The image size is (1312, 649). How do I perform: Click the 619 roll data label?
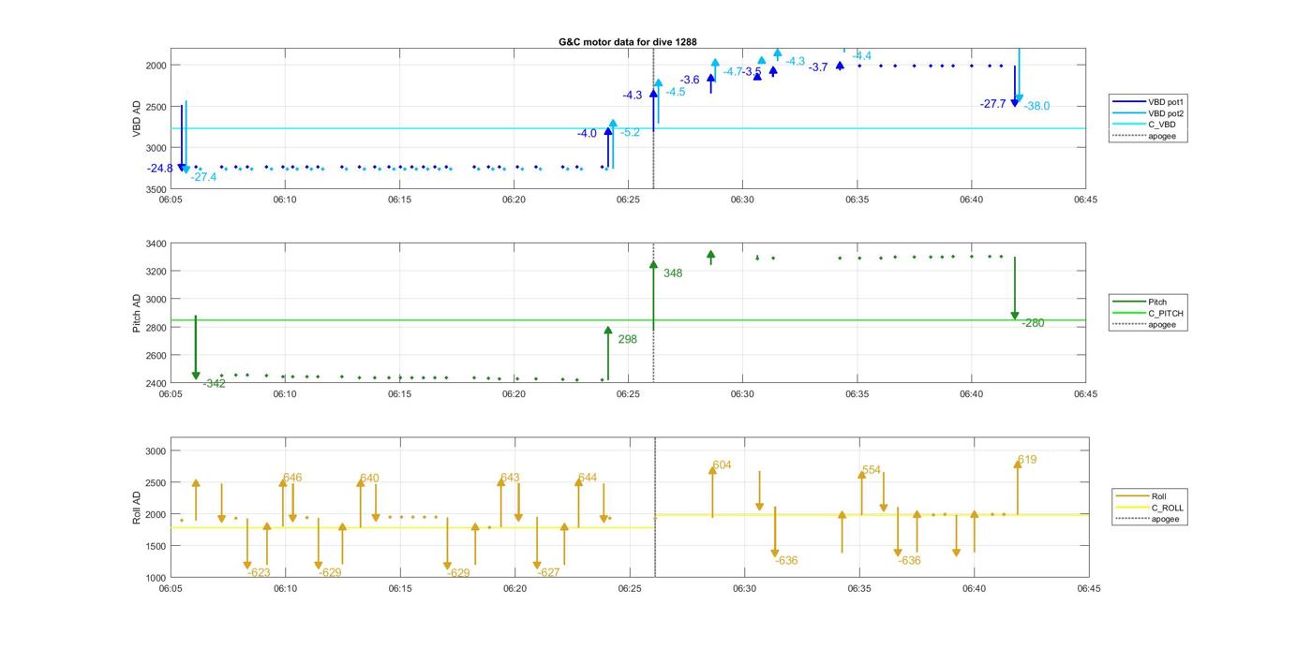pyautogui.click(x=1027, y=460)
